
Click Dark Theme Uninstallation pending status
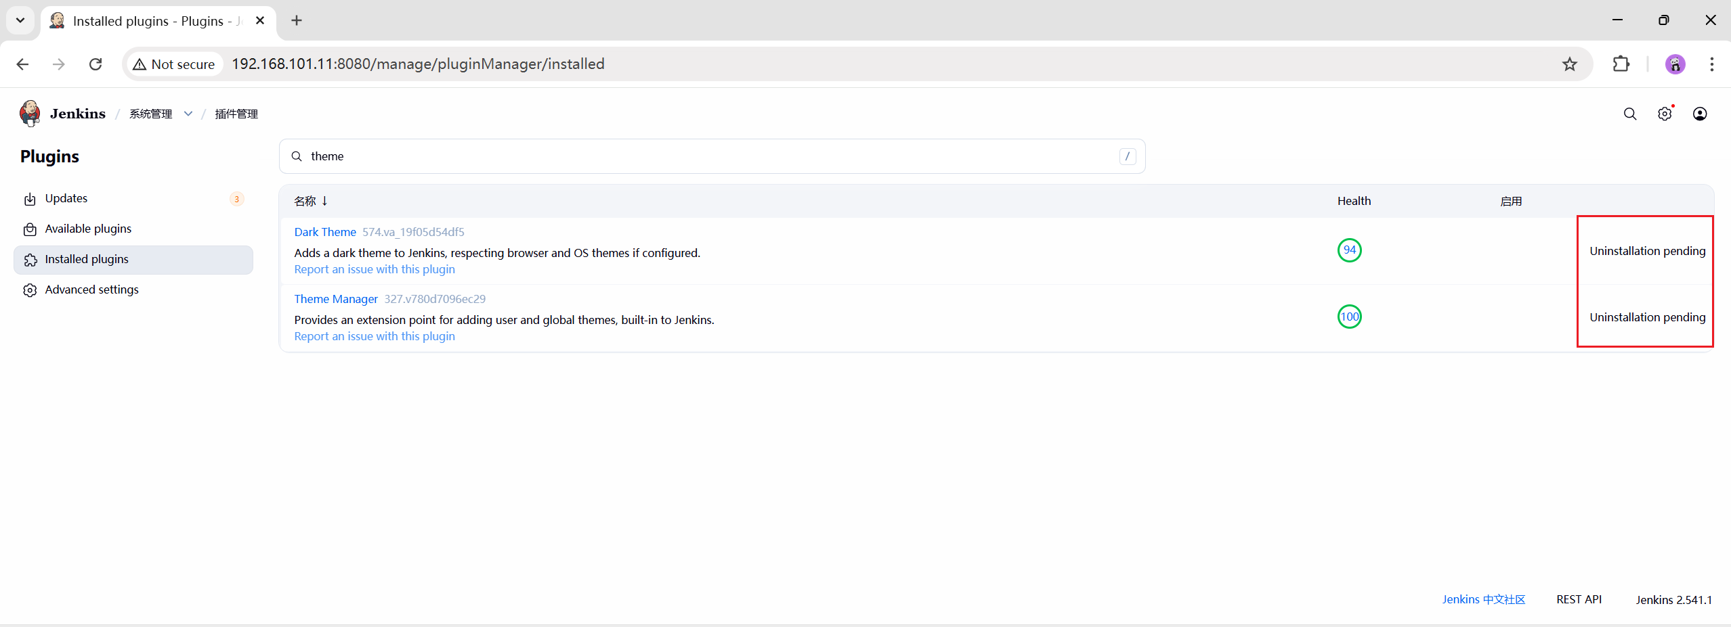point(1648,251)
